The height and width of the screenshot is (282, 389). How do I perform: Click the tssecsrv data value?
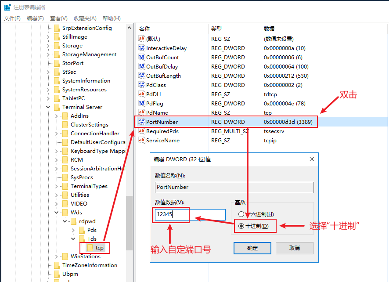click(x=274, y=131)
